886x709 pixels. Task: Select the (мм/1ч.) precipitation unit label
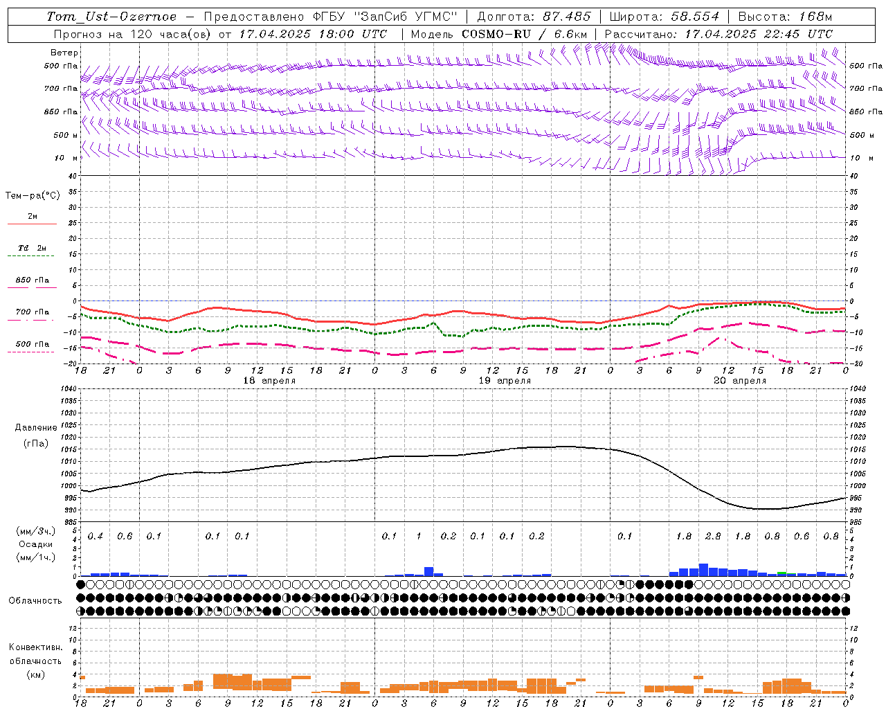pos(36,557)
